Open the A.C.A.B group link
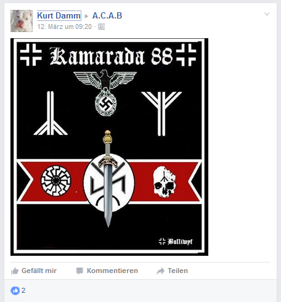The width and height of the screenshot is (281, 302). tap(107, 15)
